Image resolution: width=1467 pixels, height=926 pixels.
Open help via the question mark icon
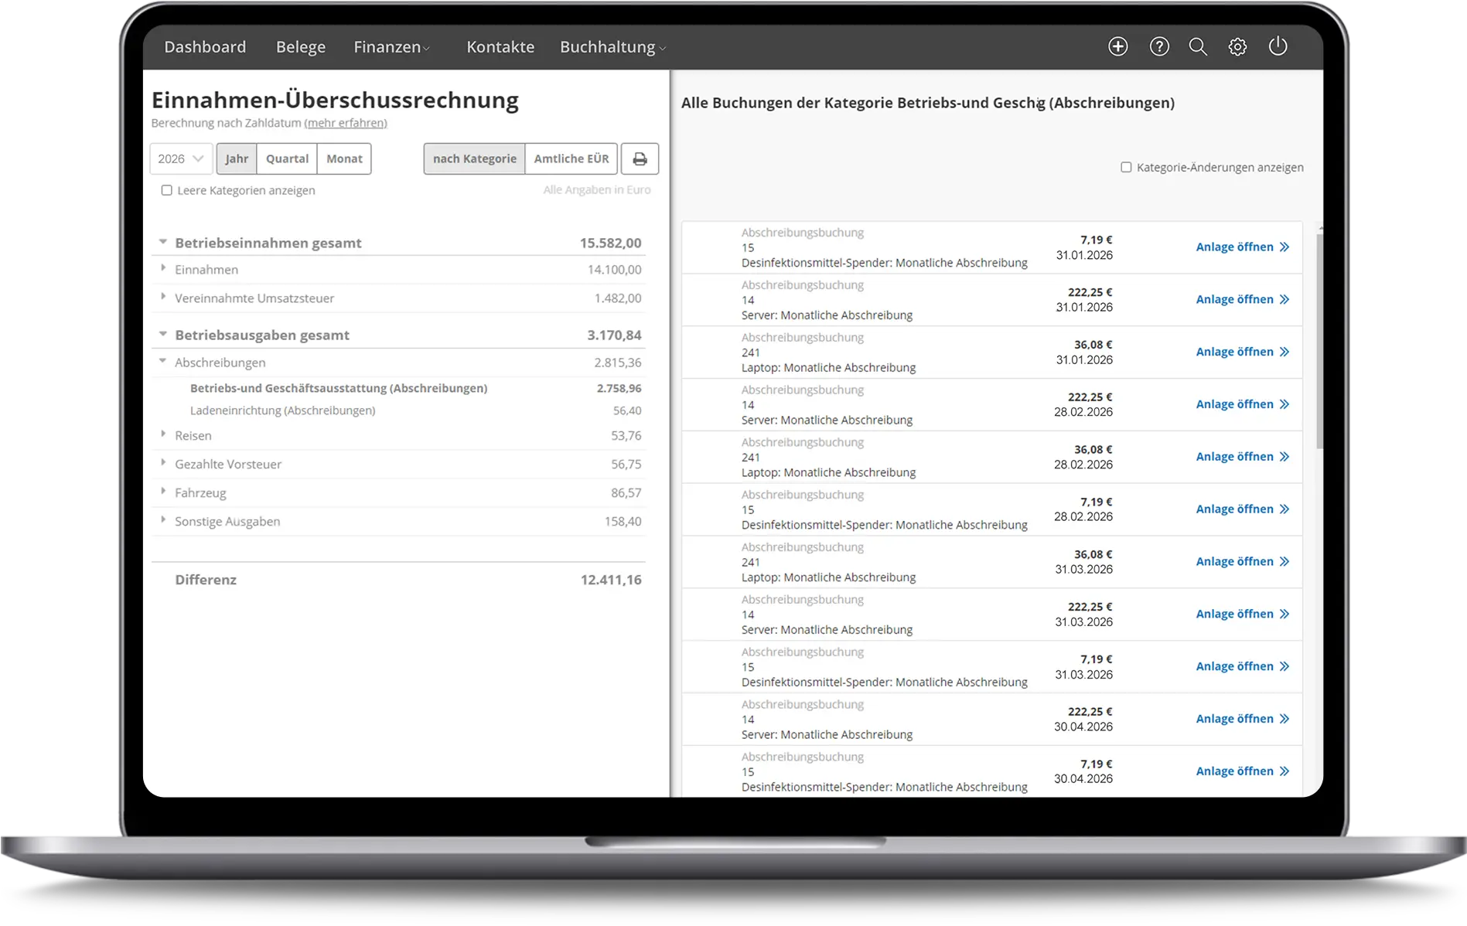[1158, 46]
